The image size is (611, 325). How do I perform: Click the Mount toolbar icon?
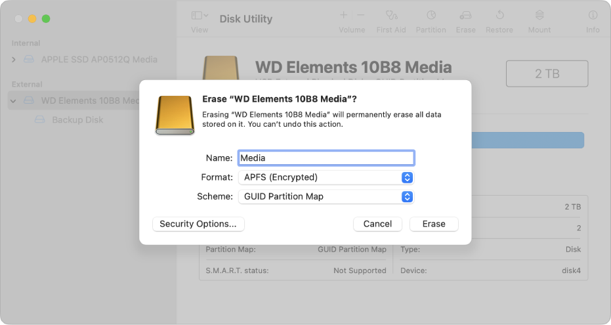(539, 15)
